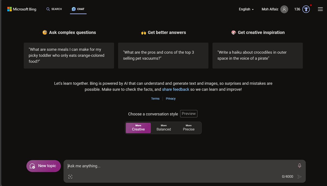327x186 pixels.
Task: Click the 136 rewards points number
Action: coord(297,9)
